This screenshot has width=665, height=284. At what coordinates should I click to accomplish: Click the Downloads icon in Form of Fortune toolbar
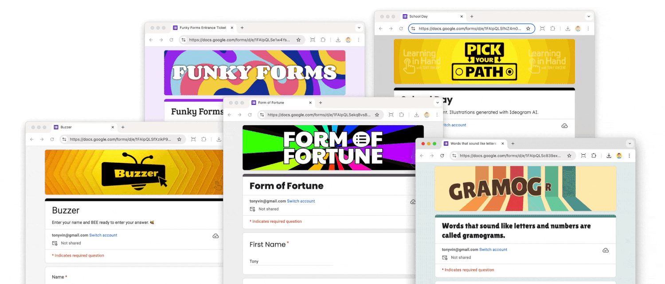(x=416, y=115)
